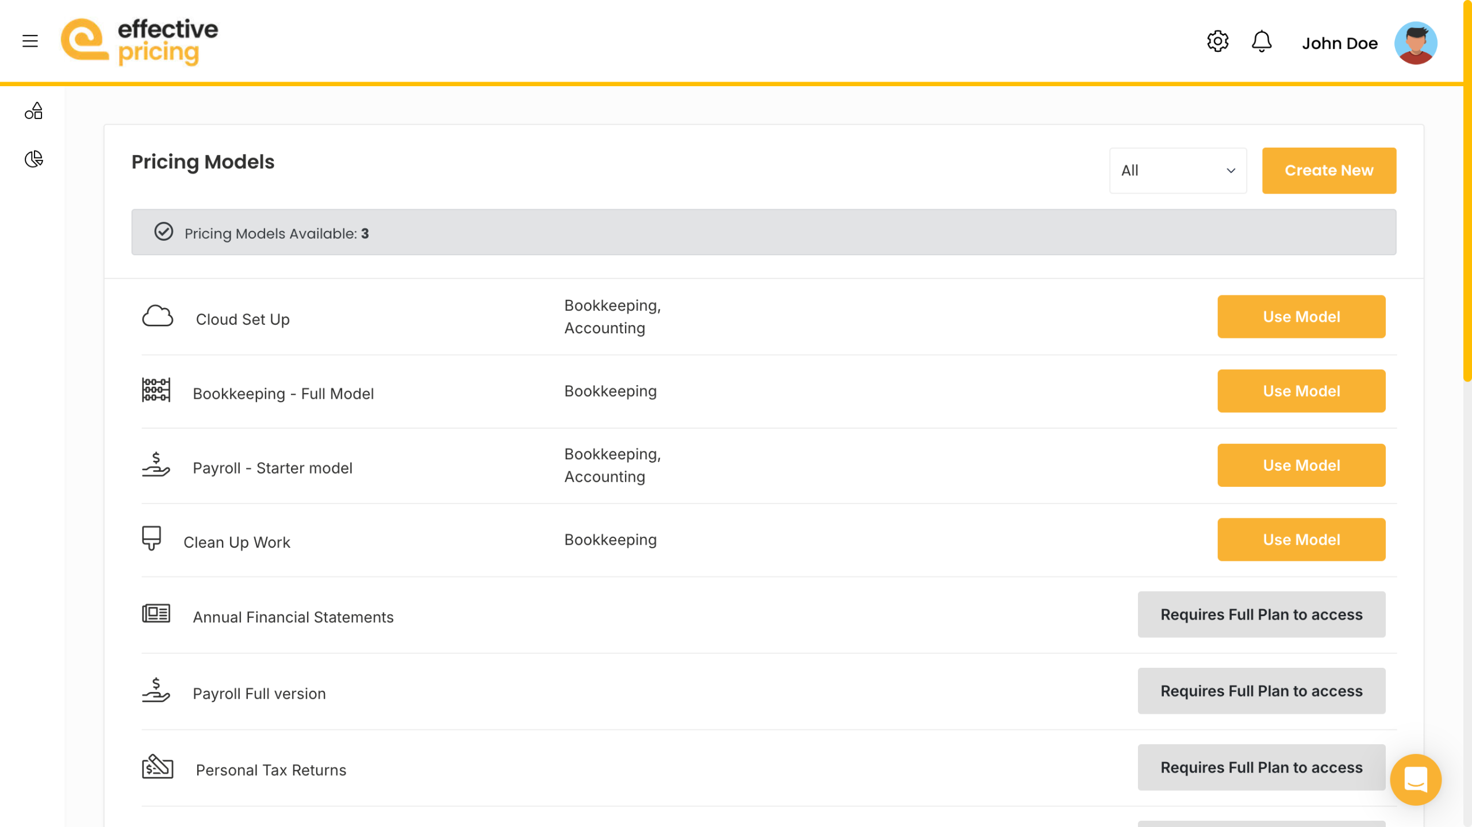This screenshot has height=827, width=1472.
Task: Expand the All filter dropdown
Action: coord(1178,171)
